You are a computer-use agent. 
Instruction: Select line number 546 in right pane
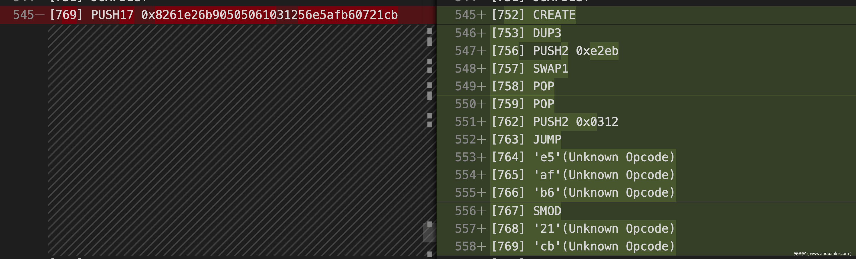pos(465,33)
